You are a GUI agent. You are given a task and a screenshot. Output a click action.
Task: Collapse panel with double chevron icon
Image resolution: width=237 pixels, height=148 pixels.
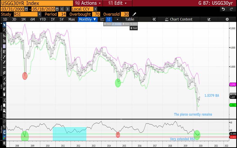tap(154, 19)
